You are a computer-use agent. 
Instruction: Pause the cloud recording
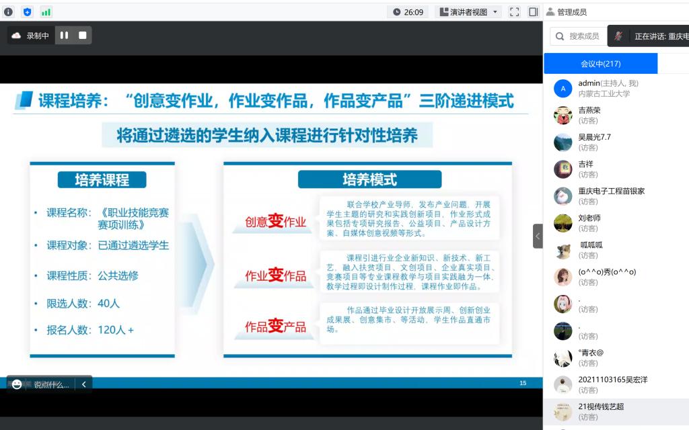tap(65, 36)
